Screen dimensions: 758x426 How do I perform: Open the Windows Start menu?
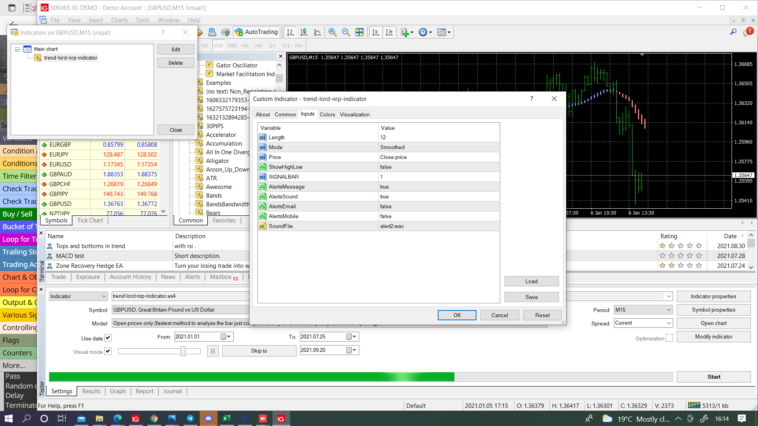coord(9,419)
